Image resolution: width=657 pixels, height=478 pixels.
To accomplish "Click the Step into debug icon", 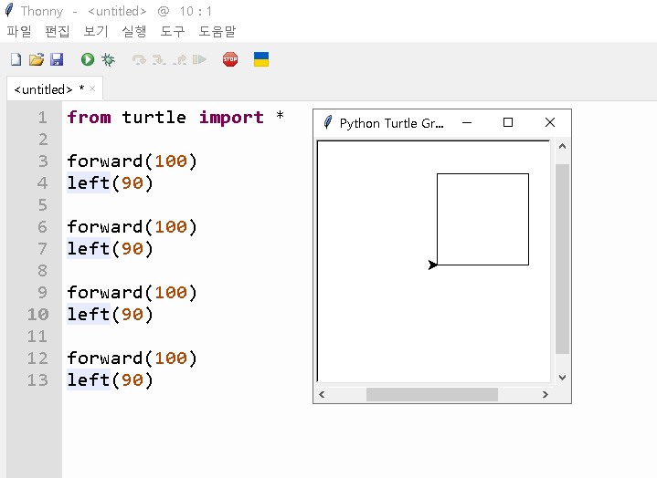I will click(159, 60).
